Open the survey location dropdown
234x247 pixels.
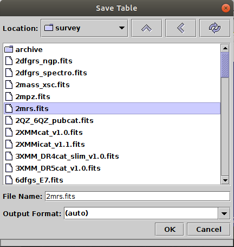84,28
